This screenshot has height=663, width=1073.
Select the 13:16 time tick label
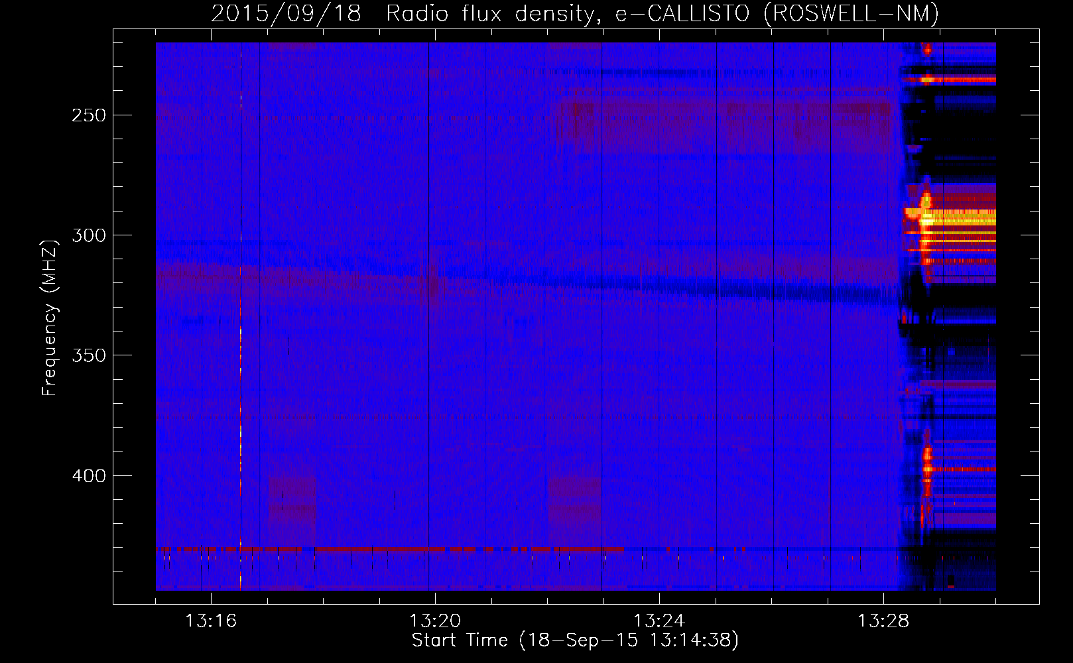click(211, 621)
